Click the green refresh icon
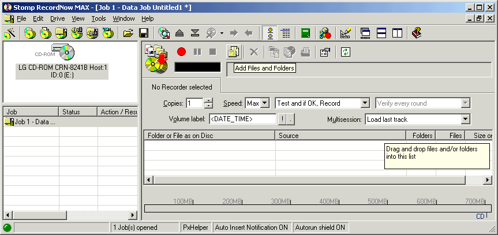The height and width of the screenshot is (235, 498). tap(346, 52)
